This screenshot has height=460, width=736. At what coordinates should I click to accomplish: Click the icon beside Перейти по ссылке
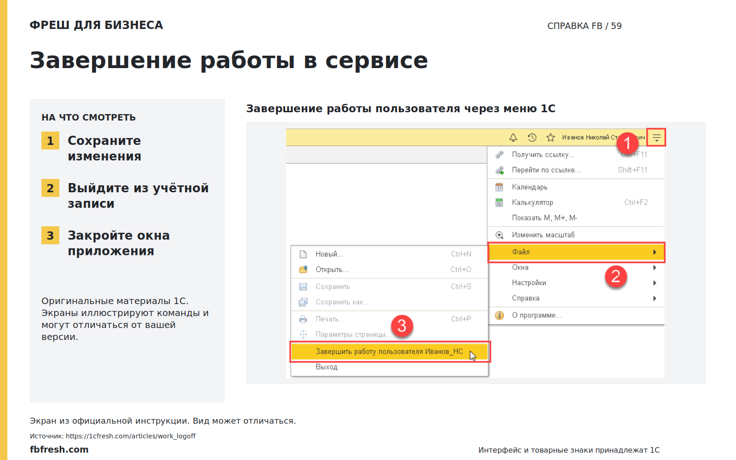click(x=500, y=170)
